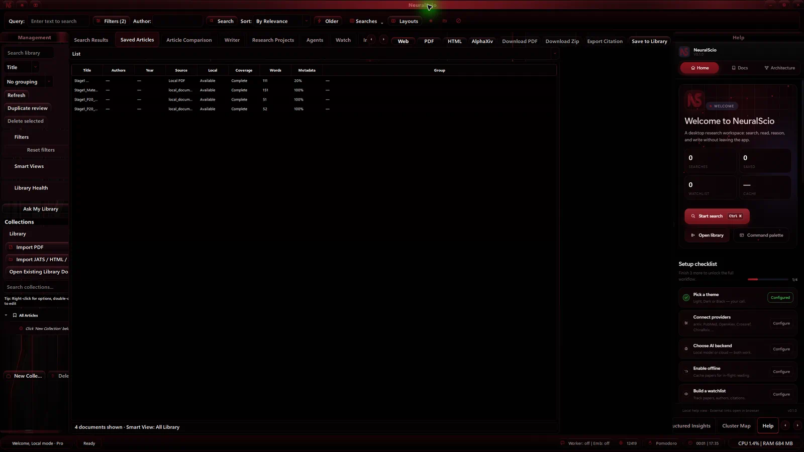The image size is (804, 452).
Task: Click the Search collections input field
Action: 36,287
